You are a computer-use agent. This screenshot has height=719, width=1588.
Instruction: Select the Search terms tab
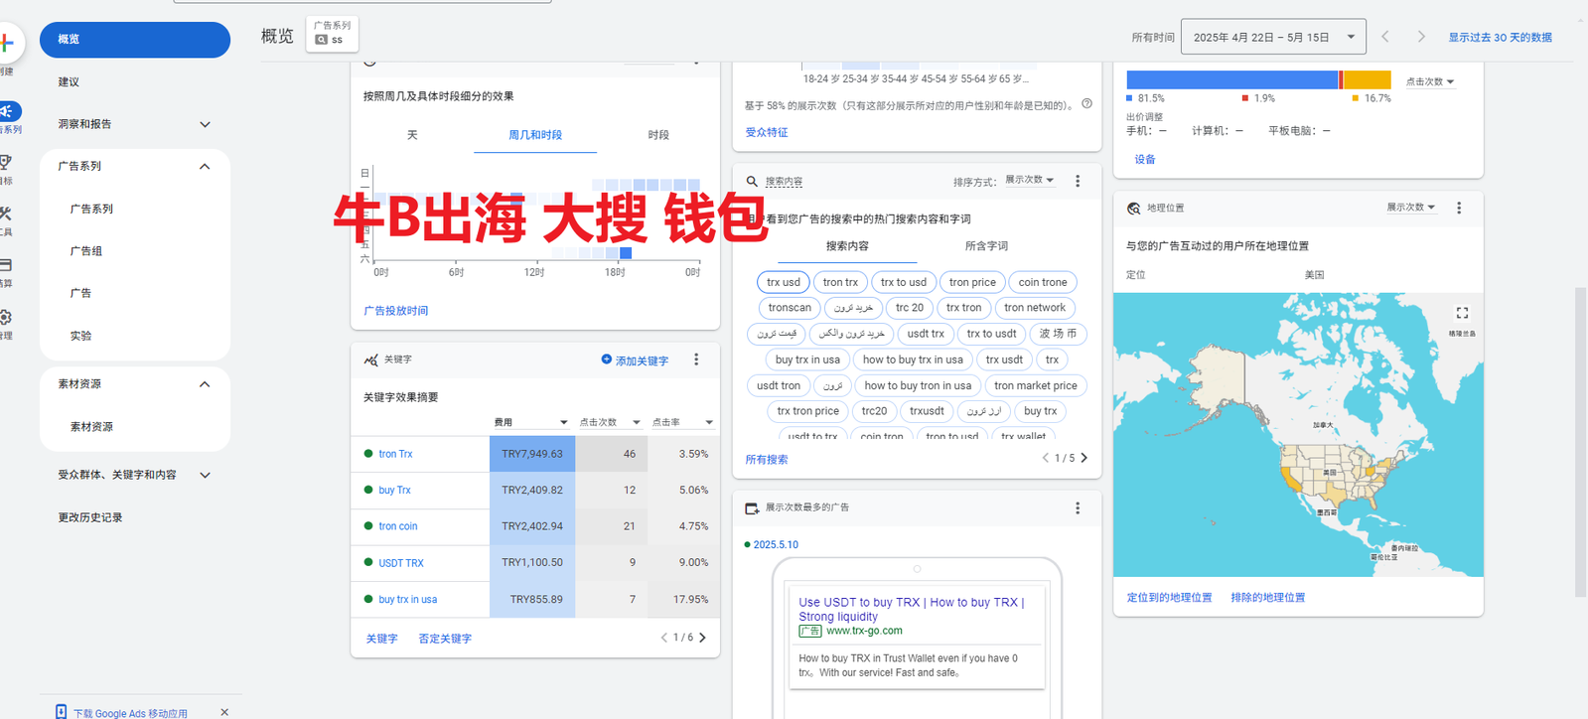pos(847,245)
